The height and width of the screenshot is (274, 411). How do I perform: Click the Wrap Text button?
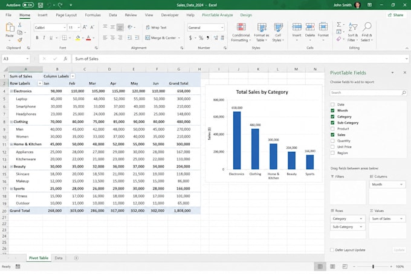(156, 27)
